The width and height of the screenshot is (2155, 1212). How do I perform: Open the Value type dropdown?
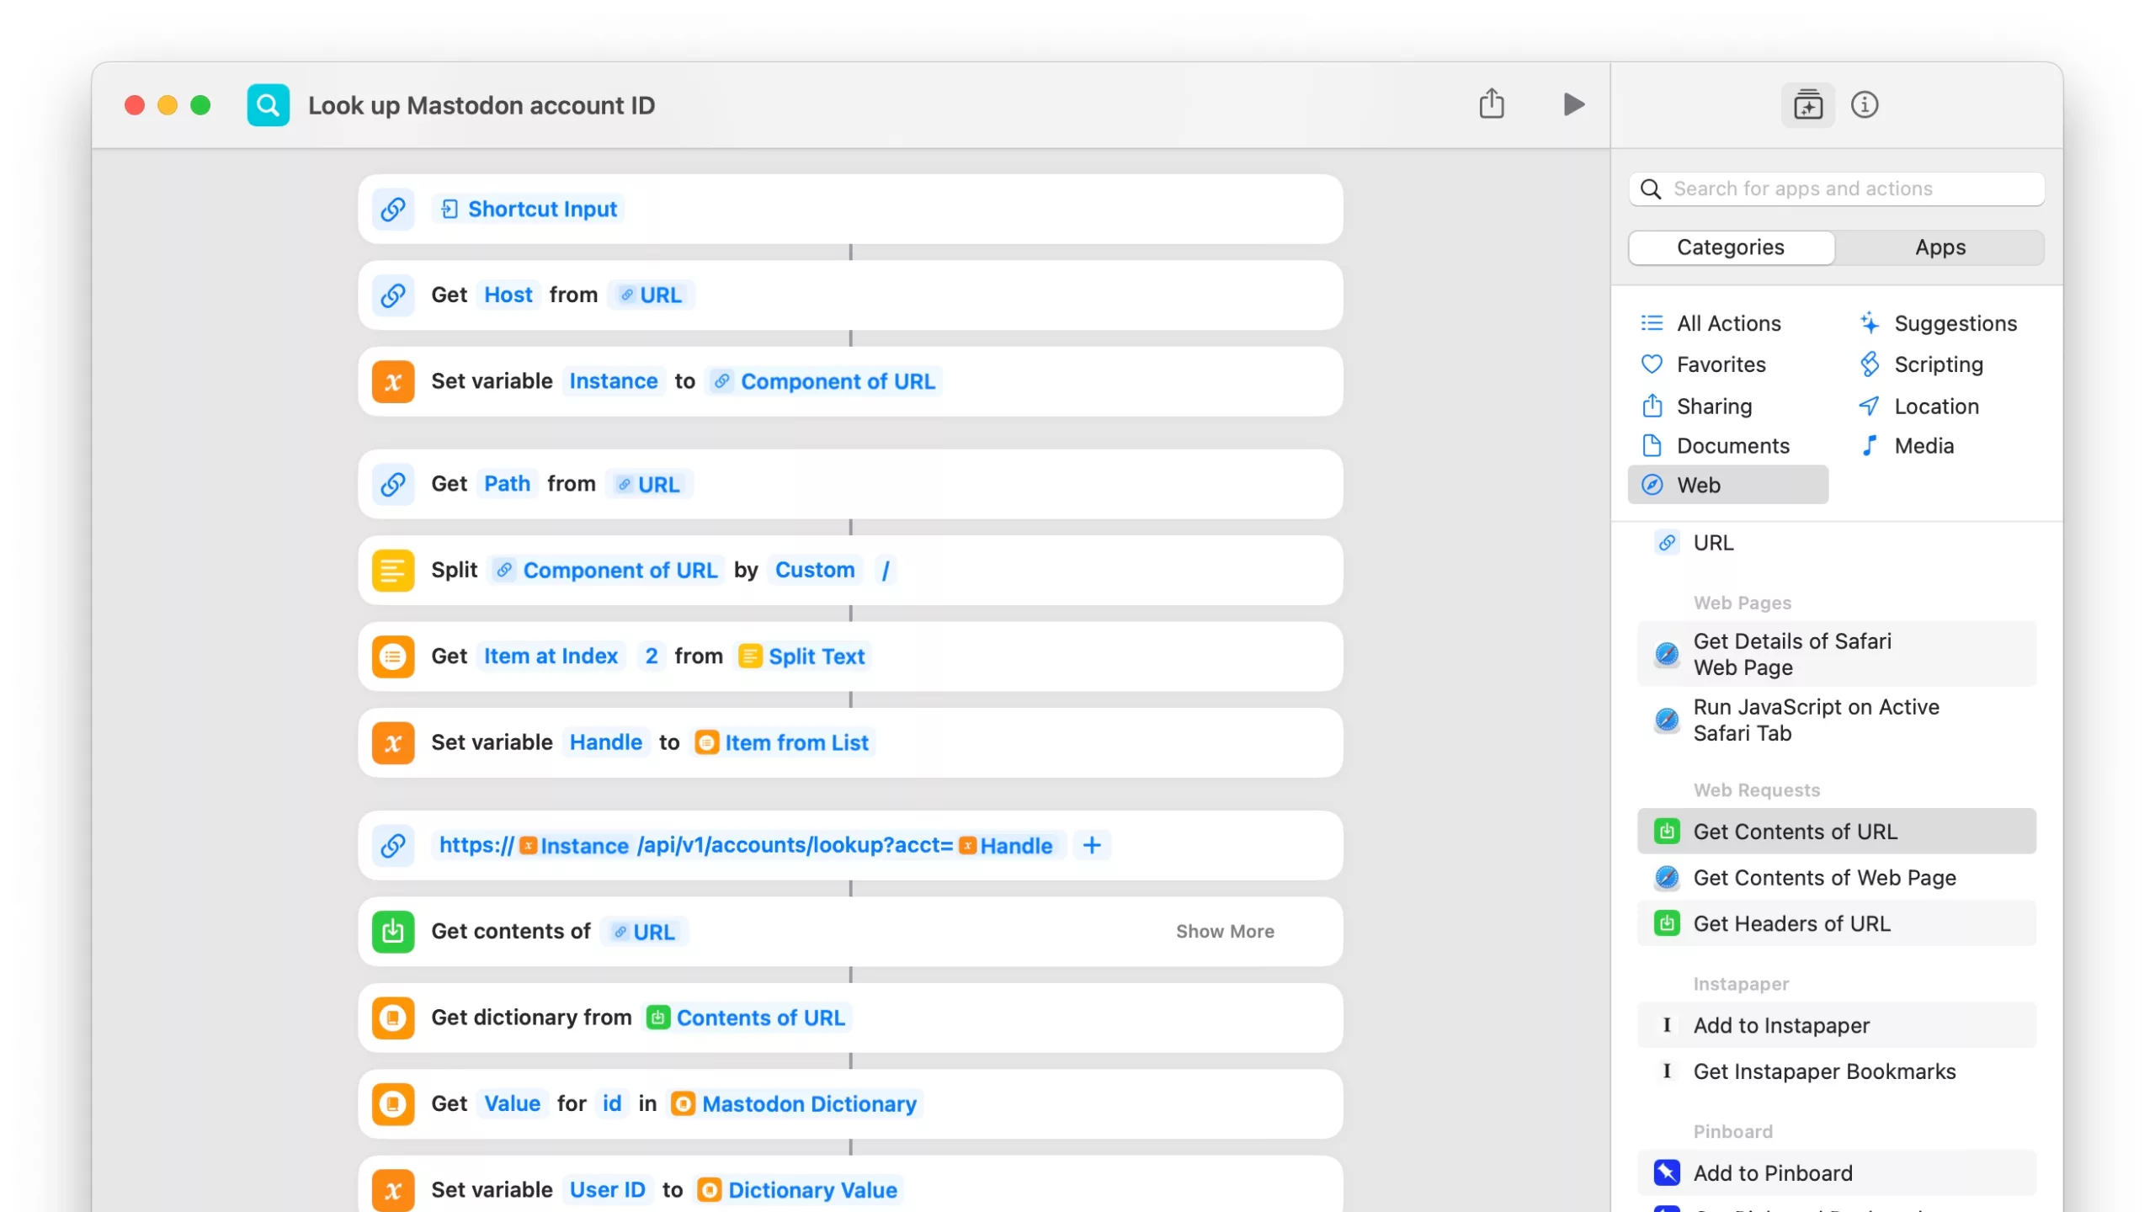point(512,1103)
